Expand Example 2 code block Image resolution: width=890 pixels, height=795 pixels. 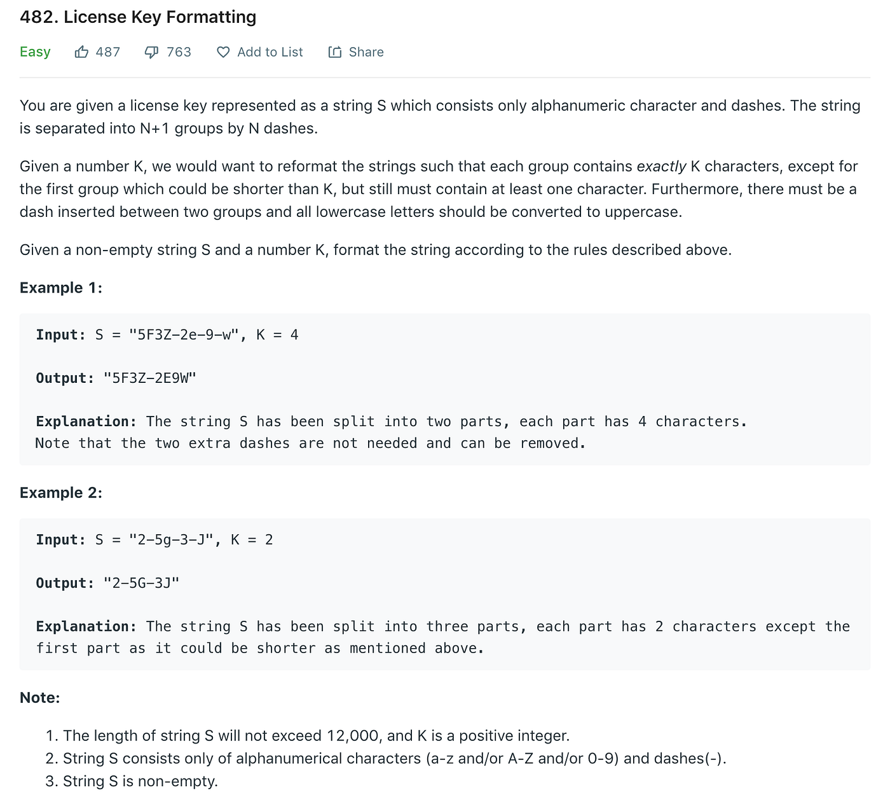click(x=445, y=591)
